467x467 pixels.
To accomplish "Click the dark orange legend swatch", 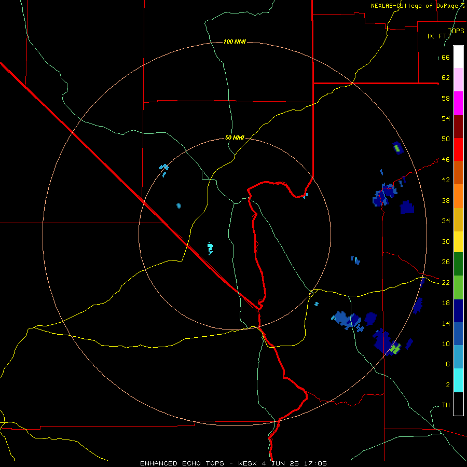I will point(458,172).
